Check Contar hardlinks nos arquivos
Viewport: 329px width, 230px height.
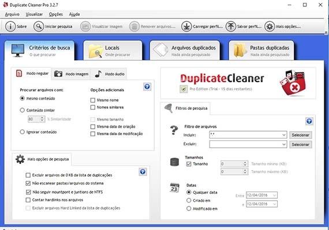point(28,200)
